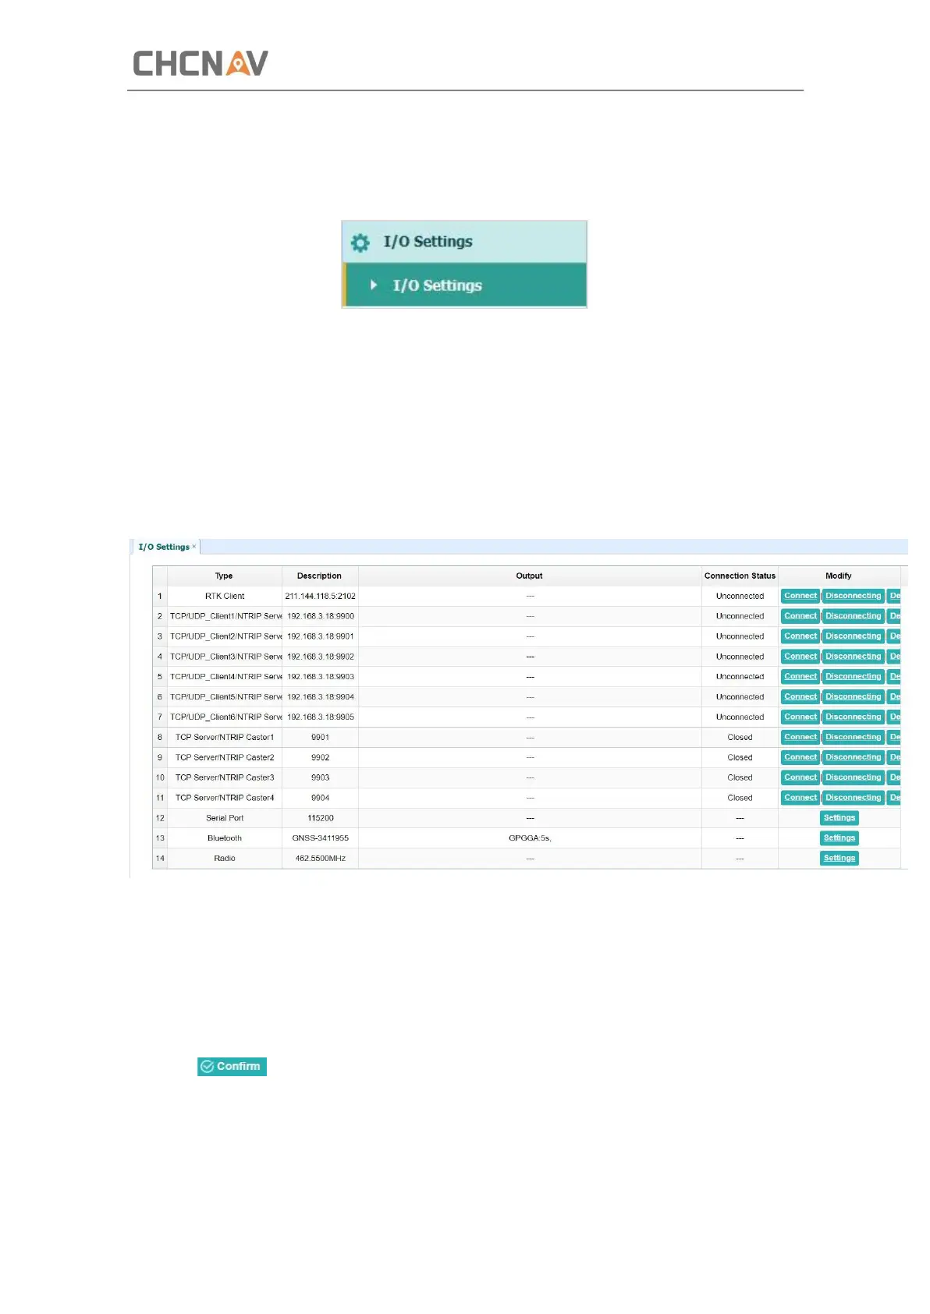Select TCP Server/NTRIP Caster3 cell
Image resolution: width=930 pixels, height=1314 pixels.
click(x=225, y=778)
